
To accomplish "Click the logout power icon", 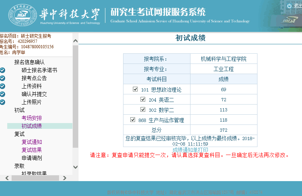I will 289,6.
